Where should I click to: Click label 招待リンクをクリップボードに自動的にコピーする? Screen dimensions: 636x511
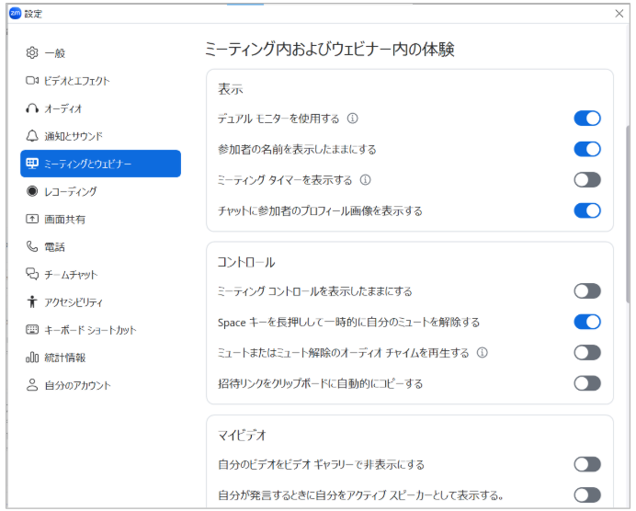pos(321,383)
